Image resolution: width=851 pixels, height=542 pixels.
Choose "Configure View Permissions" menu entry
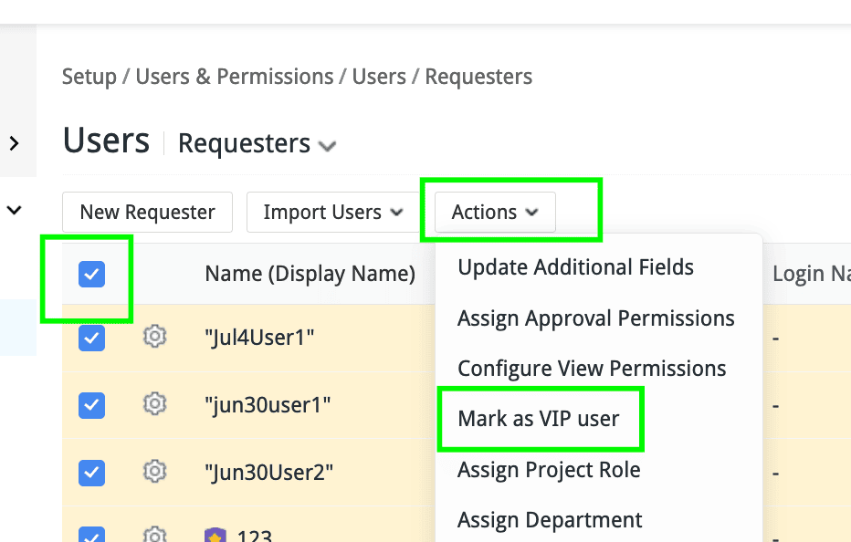[x=592, y=369]
